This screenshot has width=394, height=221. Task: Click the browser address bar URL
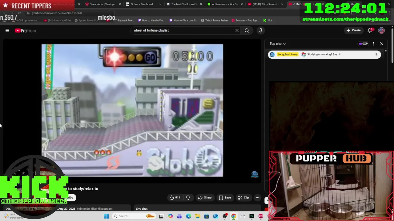click(x=57, y=13)
